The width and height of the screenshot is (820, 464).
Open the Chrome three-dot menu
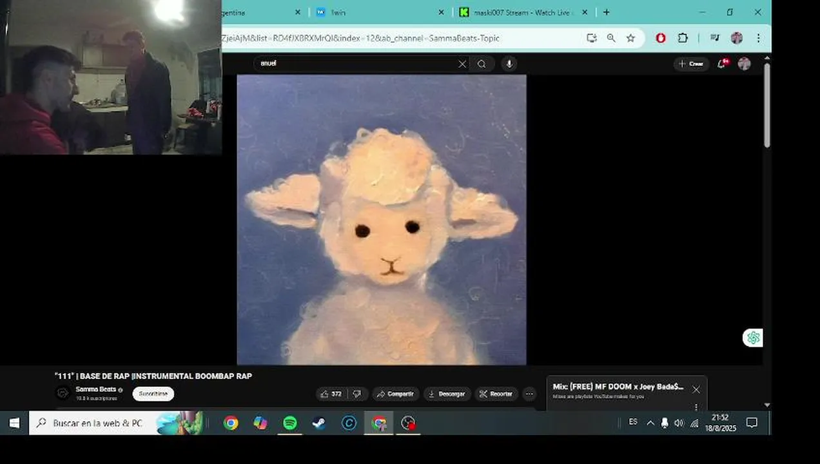[759, 38]
